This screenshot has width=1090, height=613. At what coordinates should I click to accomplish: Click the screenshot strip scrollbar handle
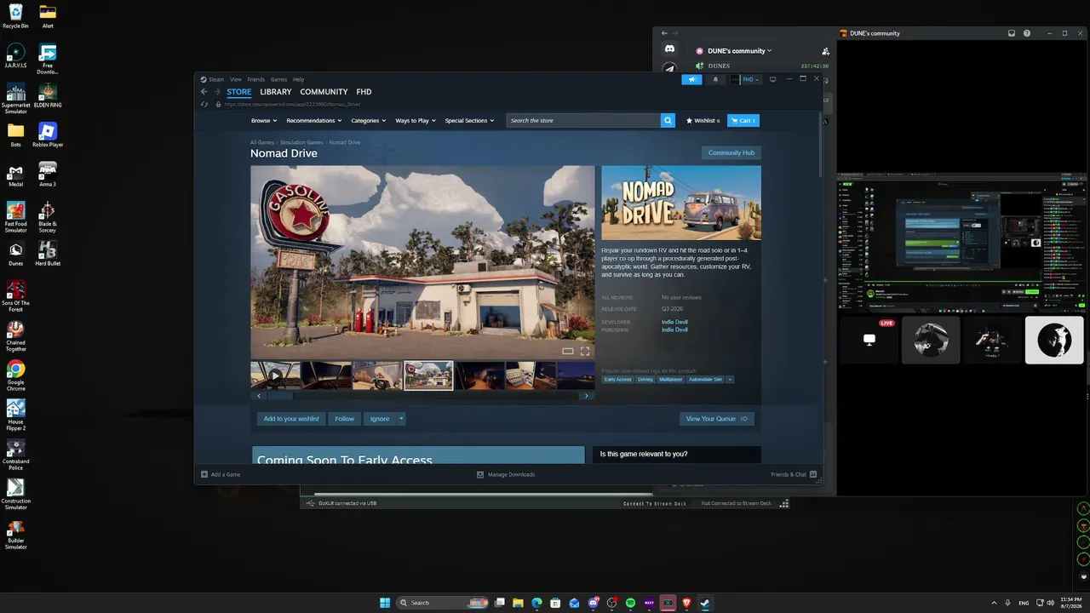click(280, 396)
